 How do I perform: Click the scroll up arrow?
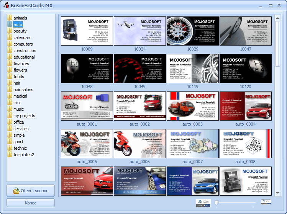[x=277, y=18]
